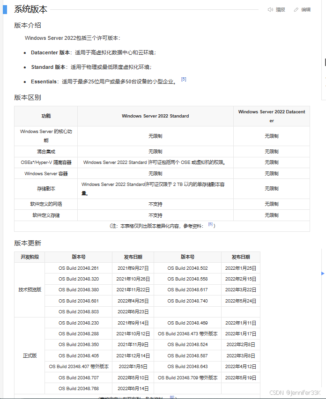Click cell OS Build 20348.230

(x=79, y=323)
